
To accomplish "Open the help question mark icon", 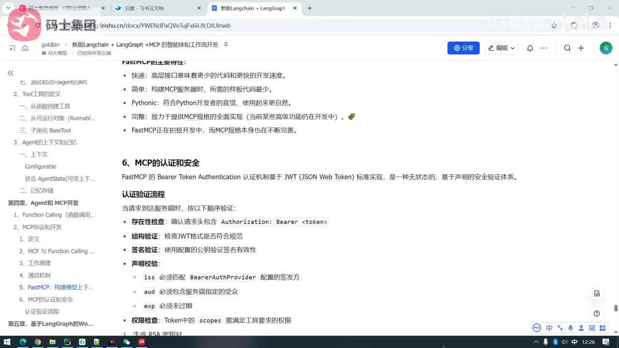I will point(597,314).
